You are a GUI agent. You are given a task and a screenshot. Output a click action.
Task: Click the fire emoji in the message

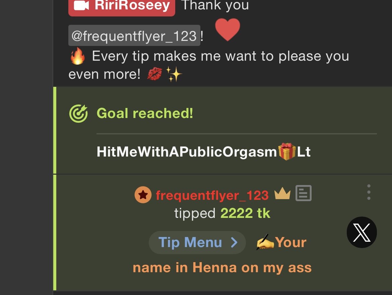(x=77, y=56)
